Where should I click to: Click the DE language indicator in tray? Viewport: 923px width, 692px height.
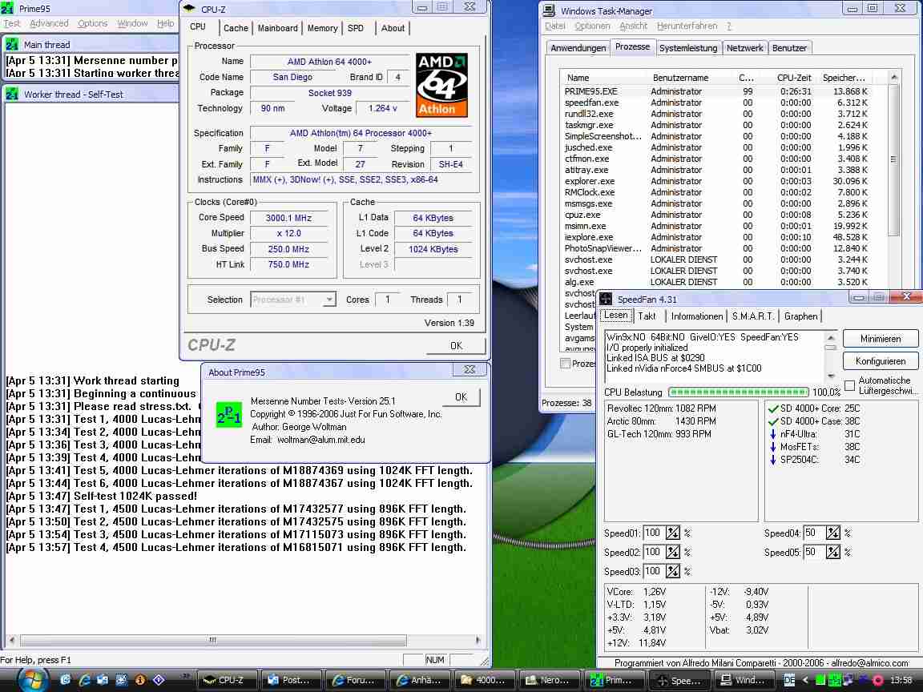coord(789,680)
